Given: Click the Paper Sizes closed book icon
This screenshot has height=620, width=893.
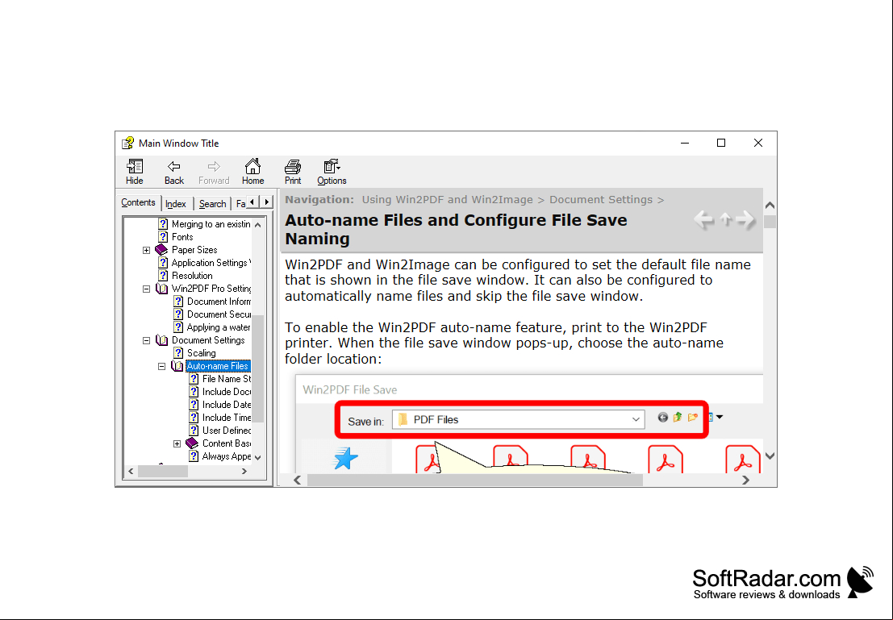Looking at the screenshot, I should tap(162, 250).
